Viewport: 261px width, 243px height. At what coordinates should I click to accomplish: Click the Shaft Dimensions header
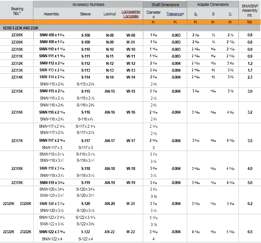pyautogui.click(x=165, y=5)
